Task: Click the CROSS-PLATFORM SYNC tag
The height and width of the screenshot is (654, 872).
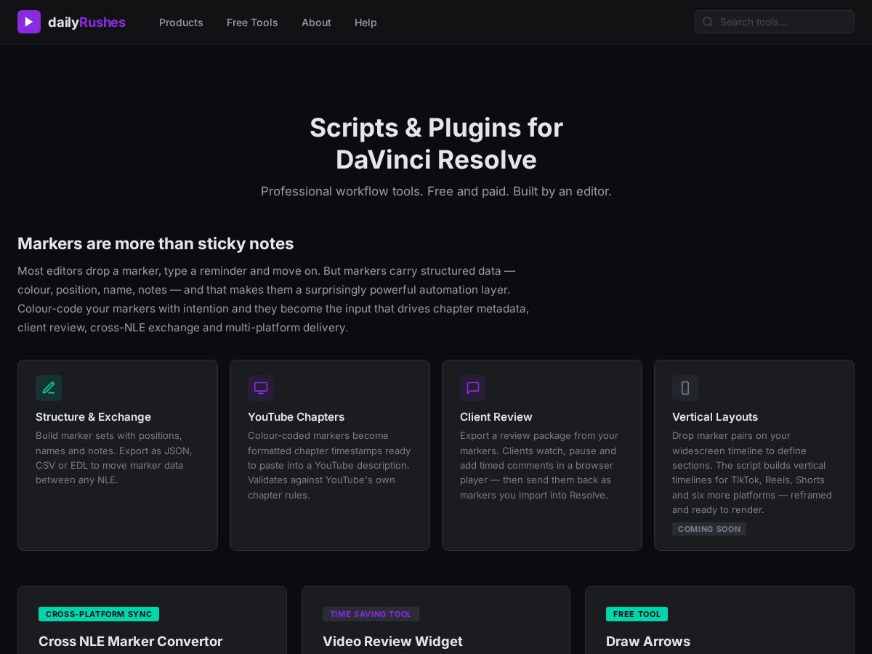Action: (x=99, y=614)
